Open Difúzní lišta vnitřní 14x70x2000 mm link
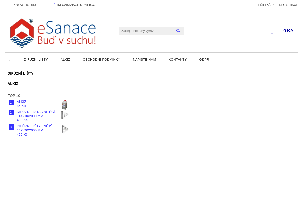The image size is (303, 202). coord(36,114)
